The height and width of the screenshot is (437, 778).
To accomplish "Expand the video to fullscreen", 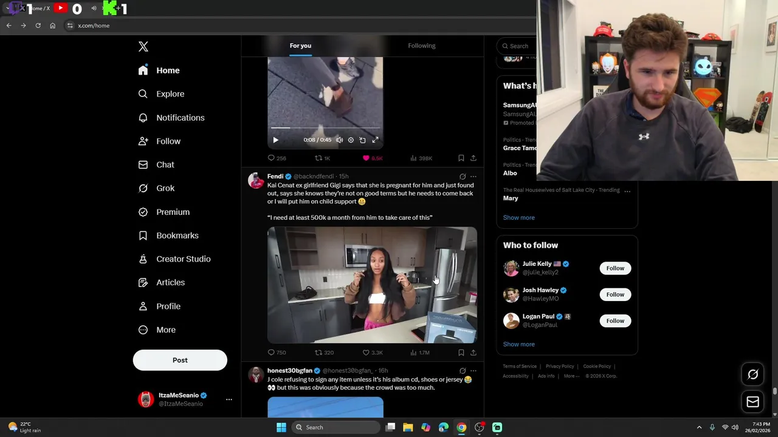I will point(375,140).
